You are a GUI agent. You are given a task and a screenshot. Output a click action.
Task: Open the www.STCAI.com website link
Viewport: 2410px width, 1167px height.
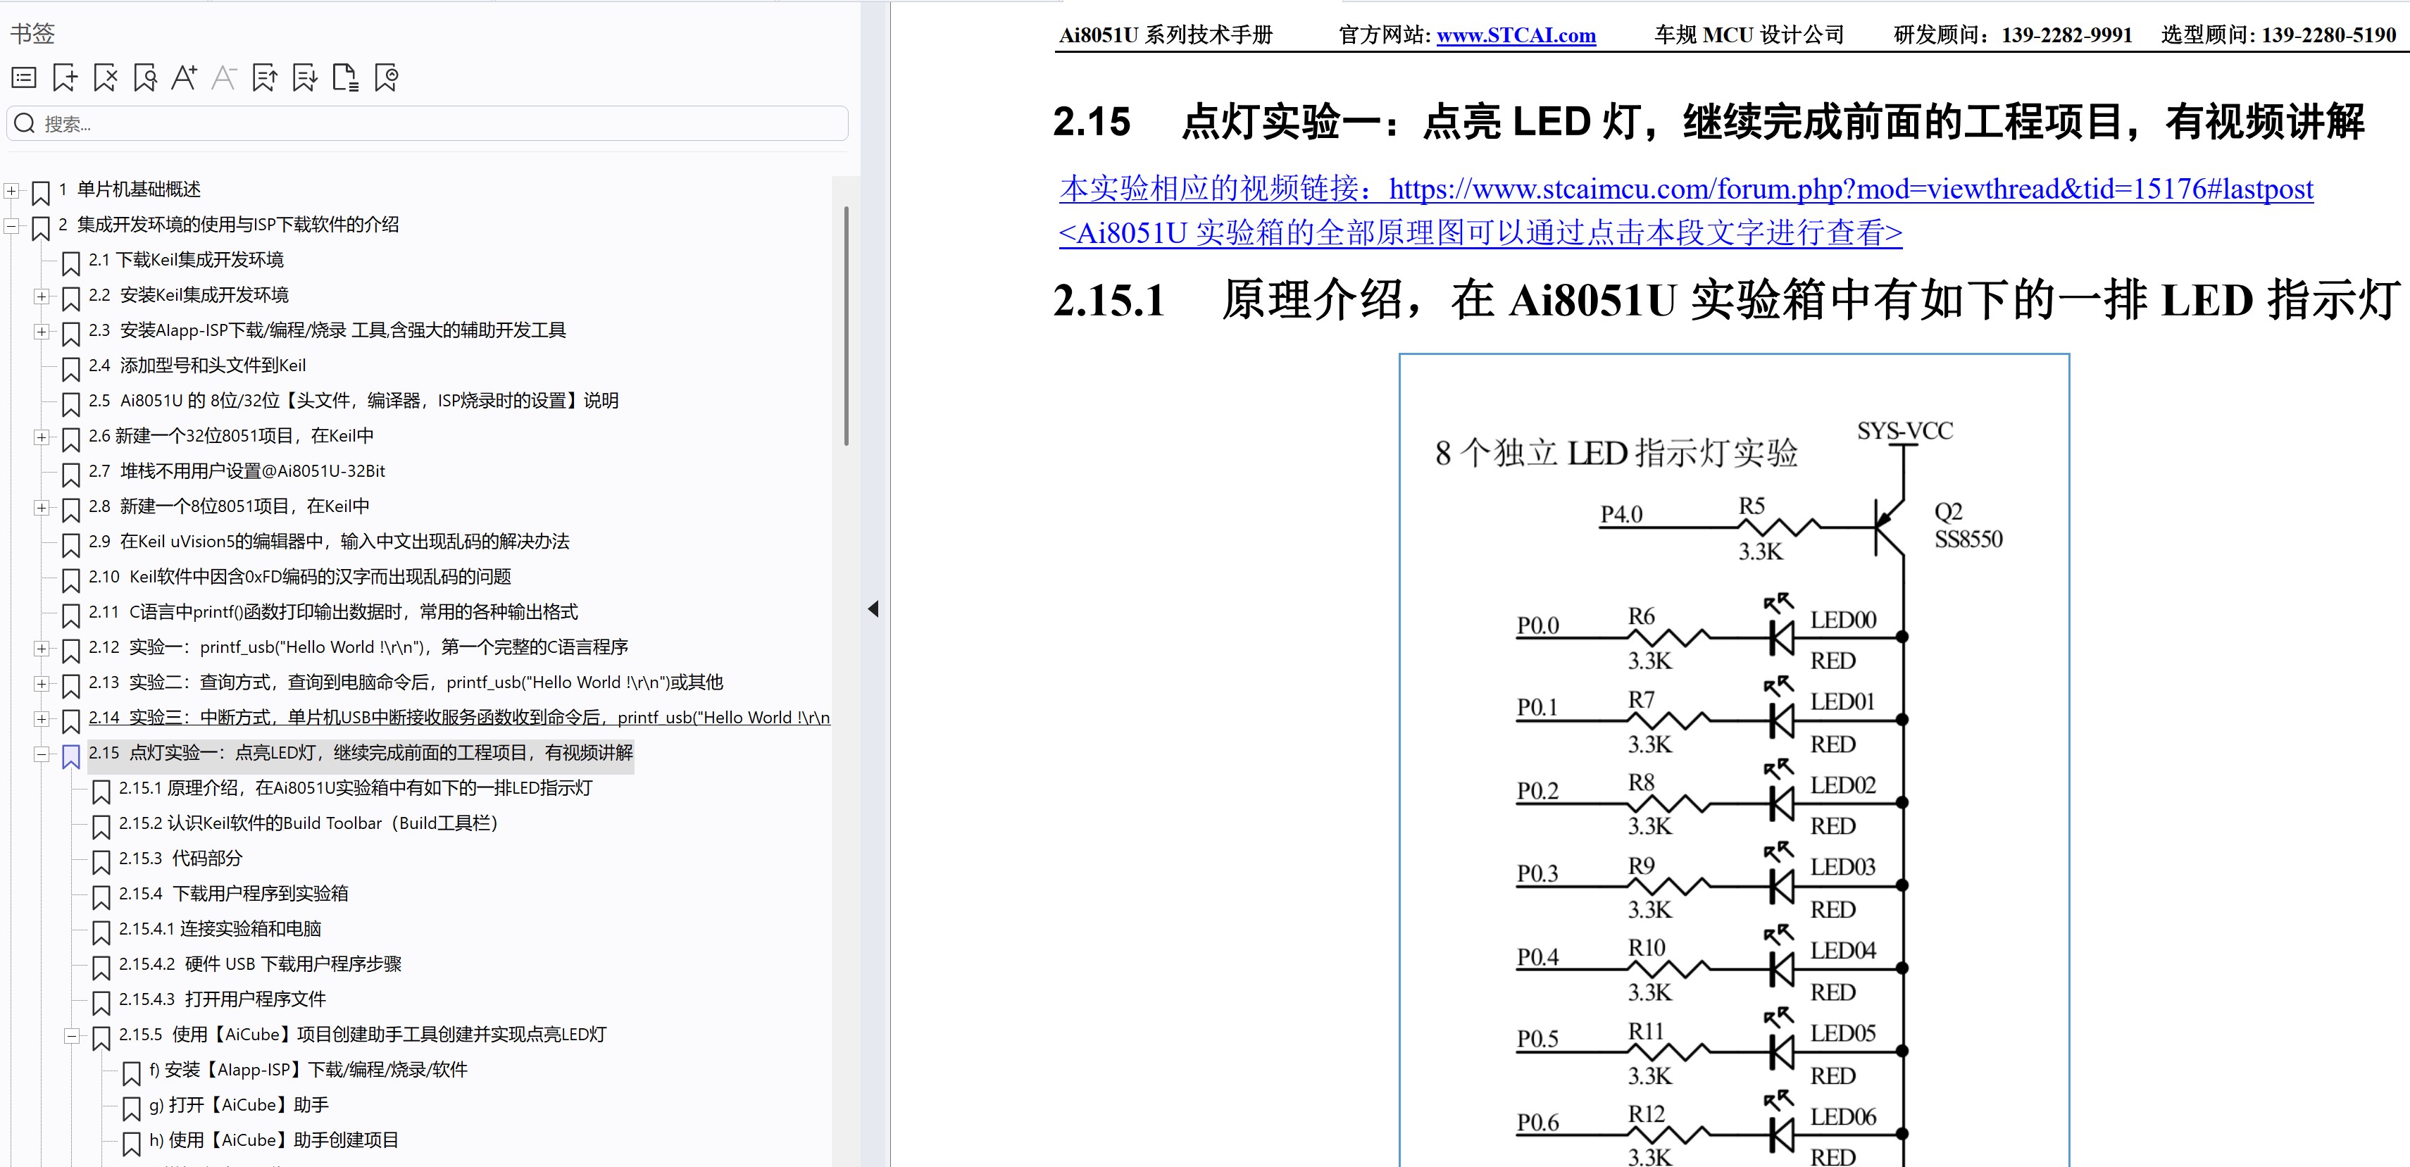pos(1516,35)
